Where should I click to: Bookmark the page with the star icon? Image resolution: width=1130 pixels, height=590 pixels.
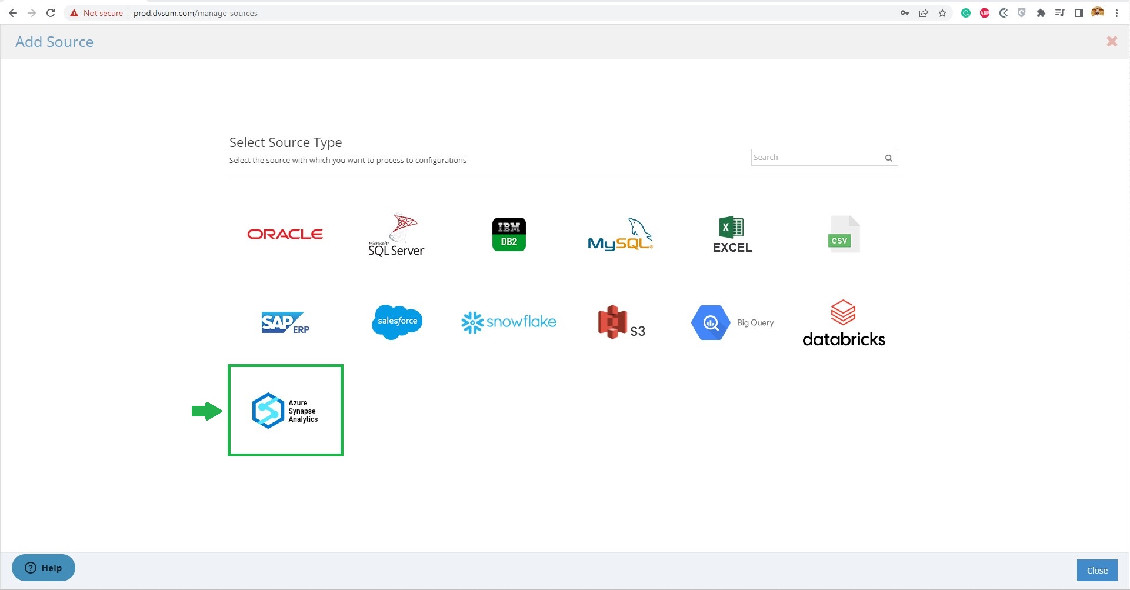pyautogui.click(x=942, y=12)
